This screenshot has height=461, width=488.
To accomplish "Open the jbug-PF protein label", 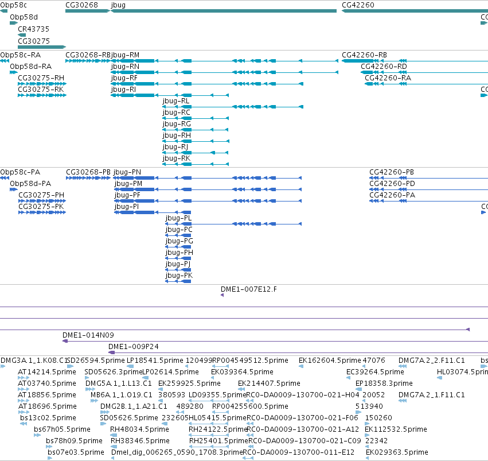I will tap(127, 195).
